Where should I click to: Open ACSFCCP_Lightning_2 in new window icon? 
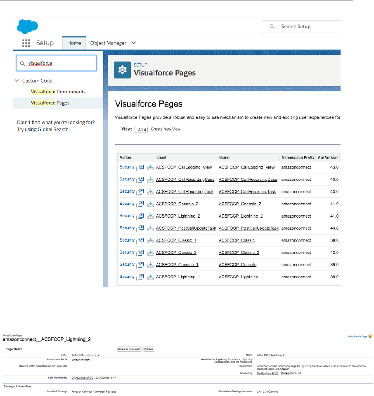click(x=141, y=216)
